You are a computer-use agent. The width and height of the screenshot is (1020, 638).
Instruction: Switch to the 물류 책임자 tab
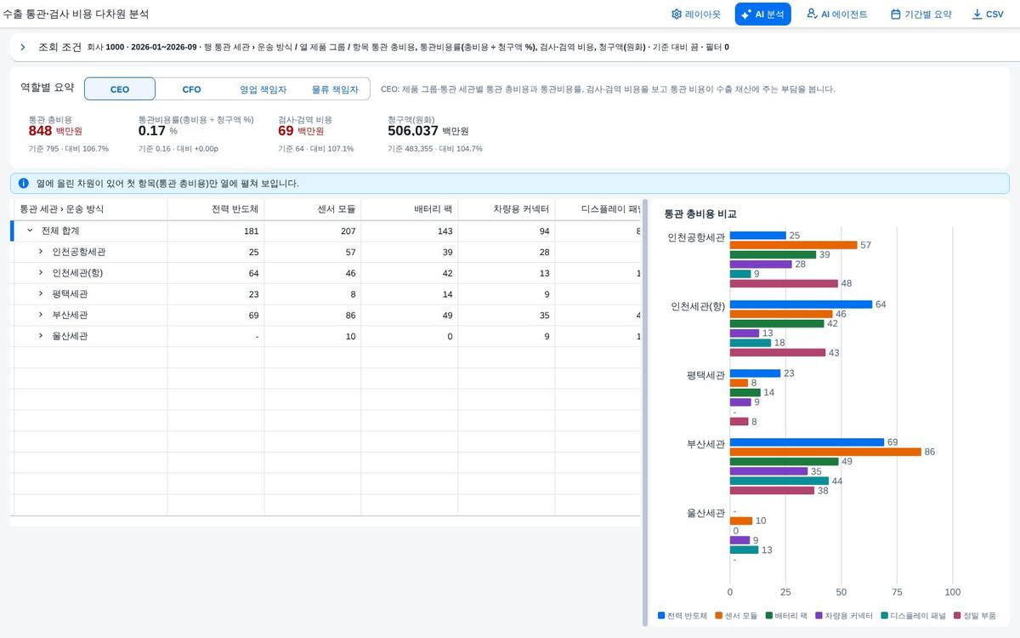click(334, 89)
